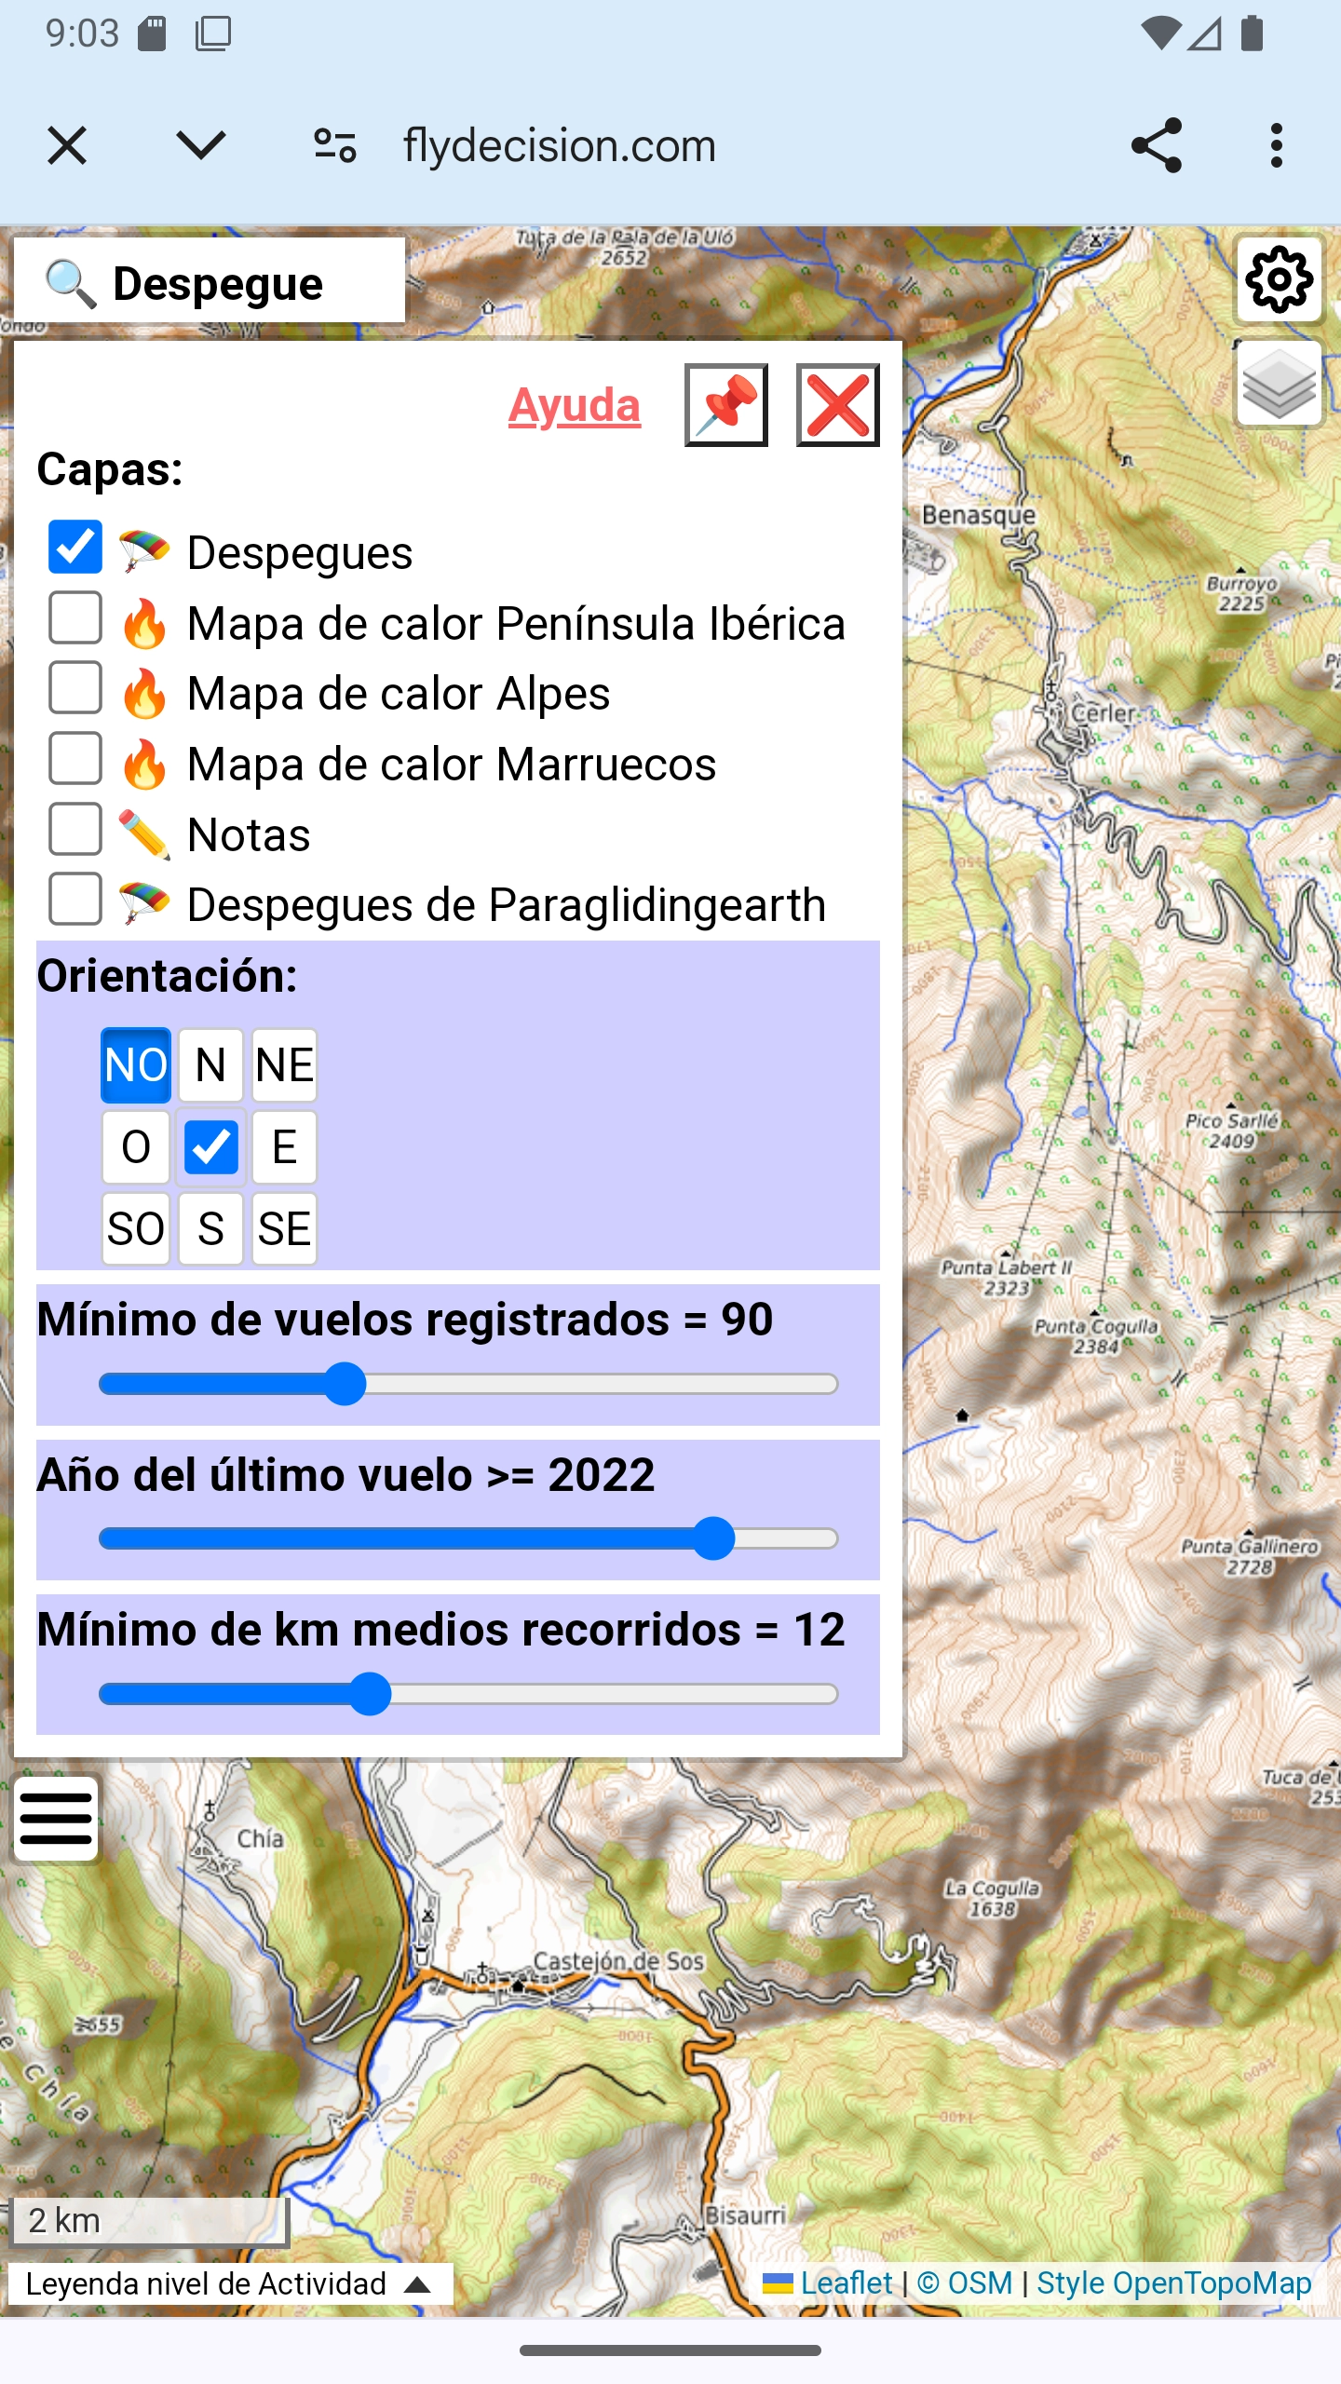View site info icon beside the URL
1341x2384 pixels.
tap(334, 145)
